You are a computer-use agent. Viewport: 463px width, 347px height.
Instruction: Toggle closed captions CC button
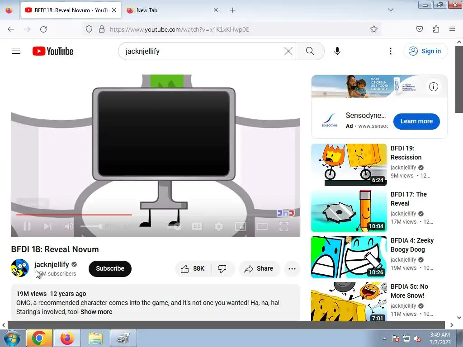[x=197, y=226]
